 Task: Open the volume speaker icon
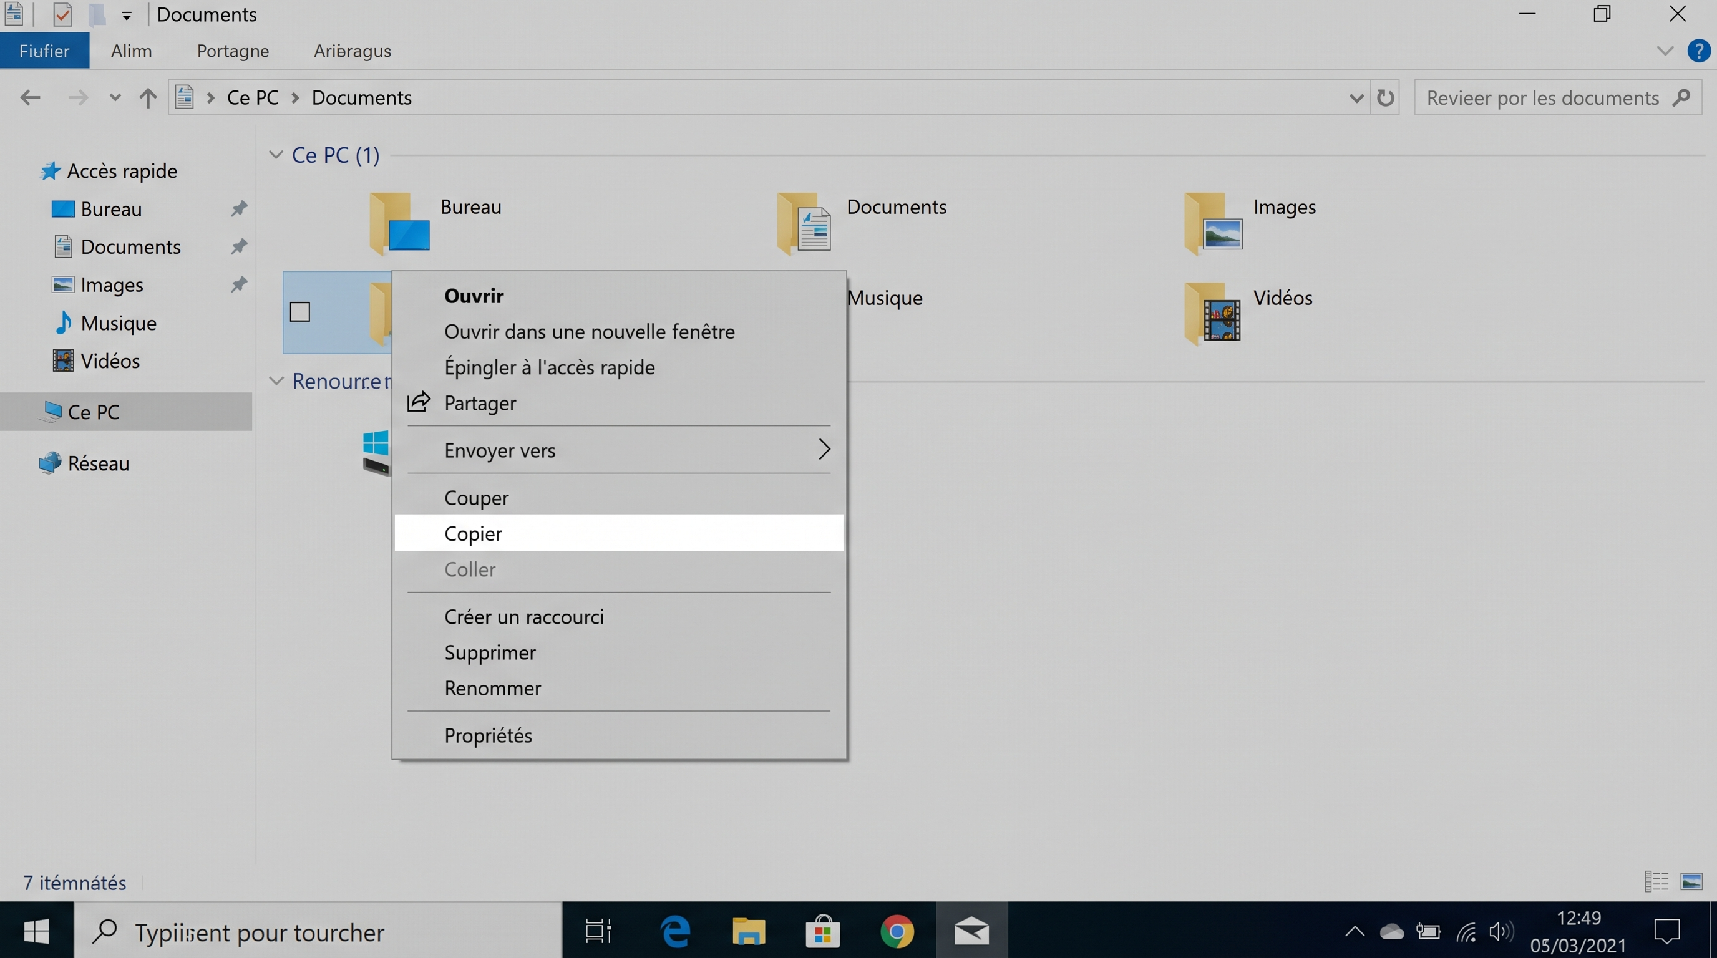1501,931
